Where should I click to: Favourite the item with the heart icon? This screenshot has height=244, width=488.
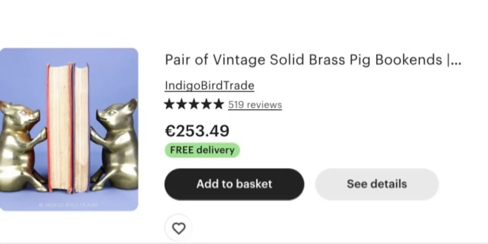(178, 228)
